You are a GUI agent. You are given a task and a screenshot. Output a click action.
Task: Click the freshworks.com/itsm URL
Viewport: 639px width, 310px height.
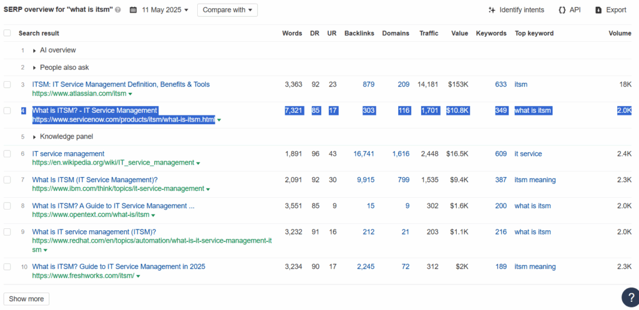pos(83,276)
